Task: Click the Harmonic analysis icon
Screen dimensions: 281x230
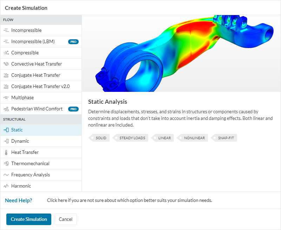Action: pos(6,186)
